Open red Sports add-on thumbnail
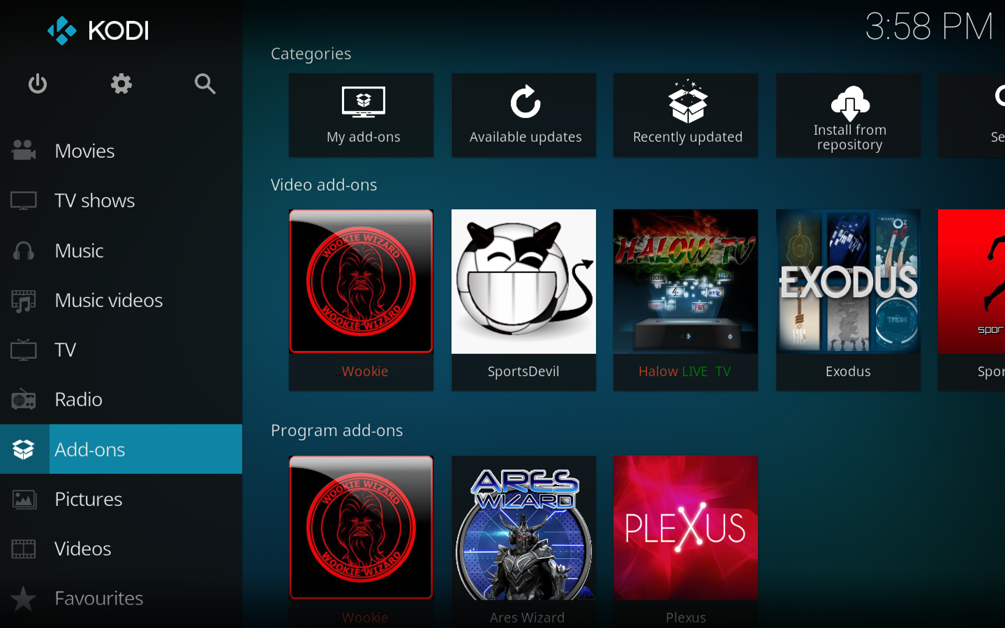Screen dimensions: 1005x628 pyautogui.click(x=971, y=282)
